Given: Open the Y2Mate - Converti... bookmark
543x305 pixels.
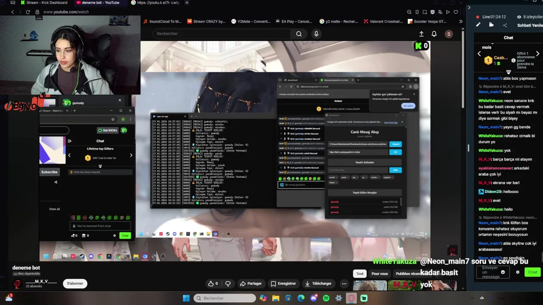Looking at the screenshot, I should [251, 21].
